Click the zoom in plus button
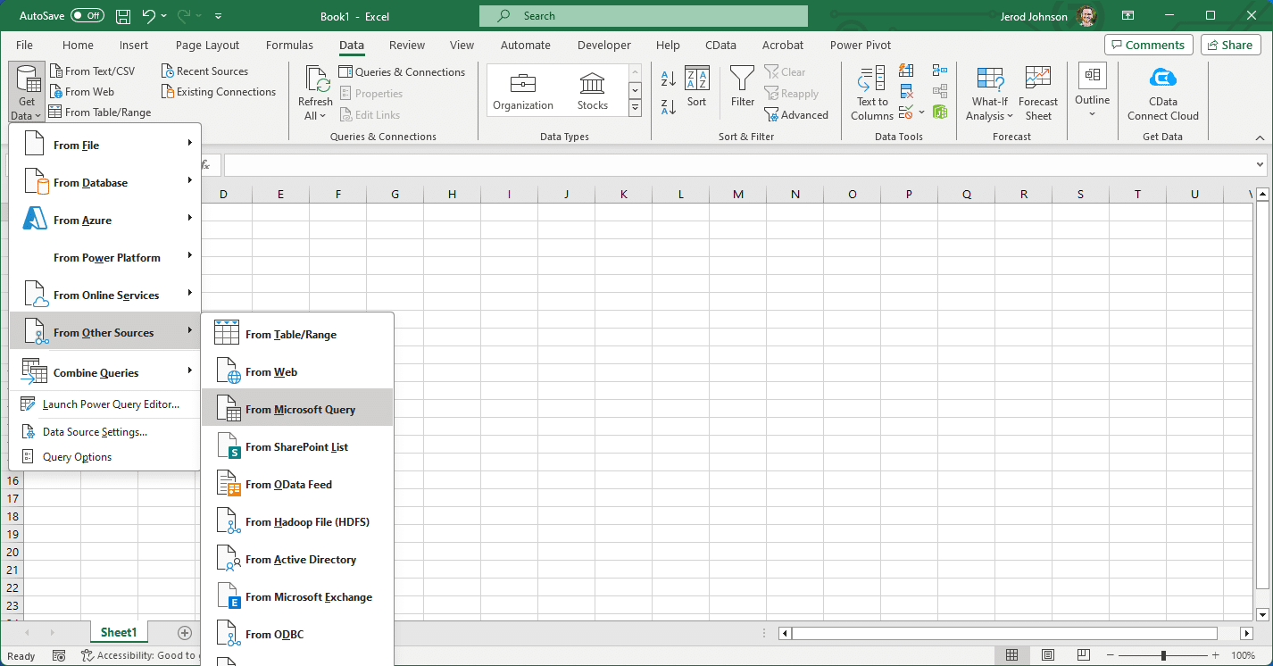Screen dimensions: 1273x666 click(x=1215, y=656)
